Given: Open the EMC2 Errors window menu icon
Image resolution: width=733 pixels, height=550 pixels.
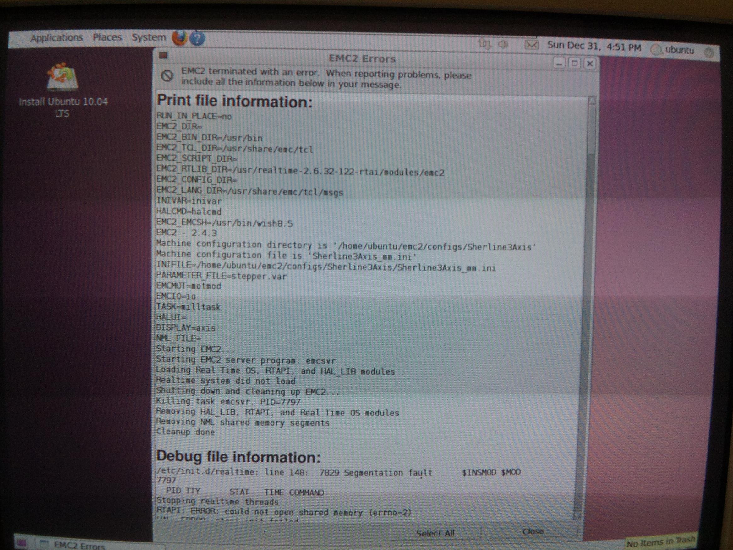Looking at the screenshot, I should pos(163,55).
